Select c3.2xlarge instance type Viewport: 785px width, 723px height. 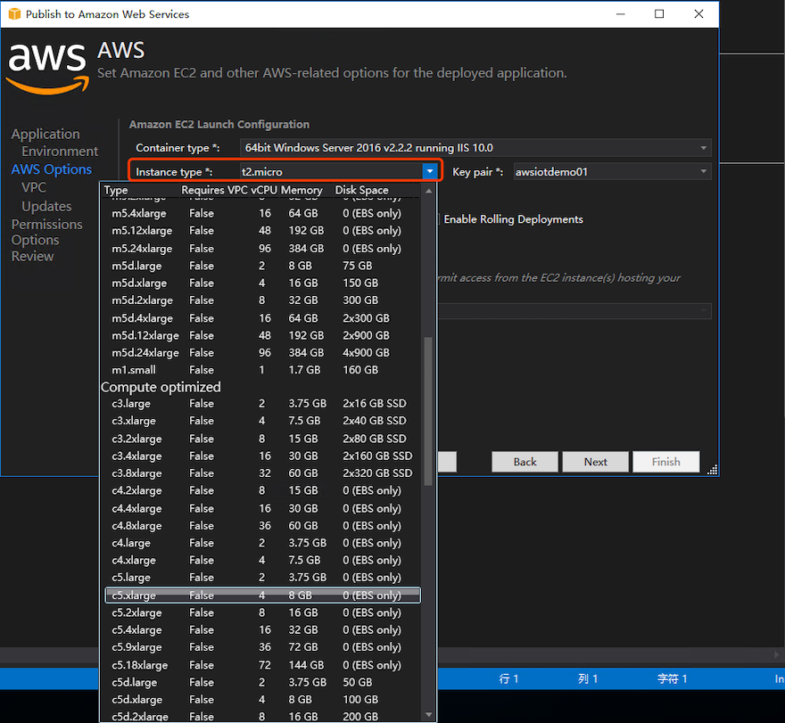[263, 439]
